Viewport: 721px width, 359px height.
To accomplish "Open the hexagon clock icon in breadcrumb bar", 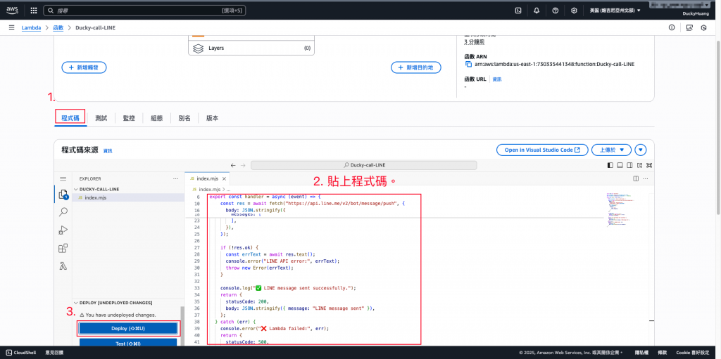I will click(x=703, y=27).
